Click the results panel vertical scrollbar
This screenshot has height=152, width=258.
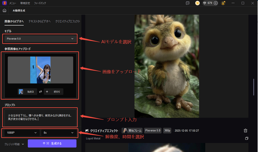point(254,87)
